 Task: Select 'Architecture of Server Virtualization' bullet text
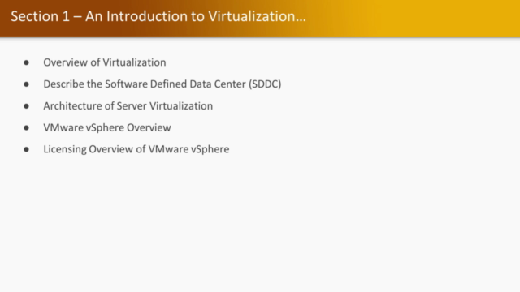128,106
